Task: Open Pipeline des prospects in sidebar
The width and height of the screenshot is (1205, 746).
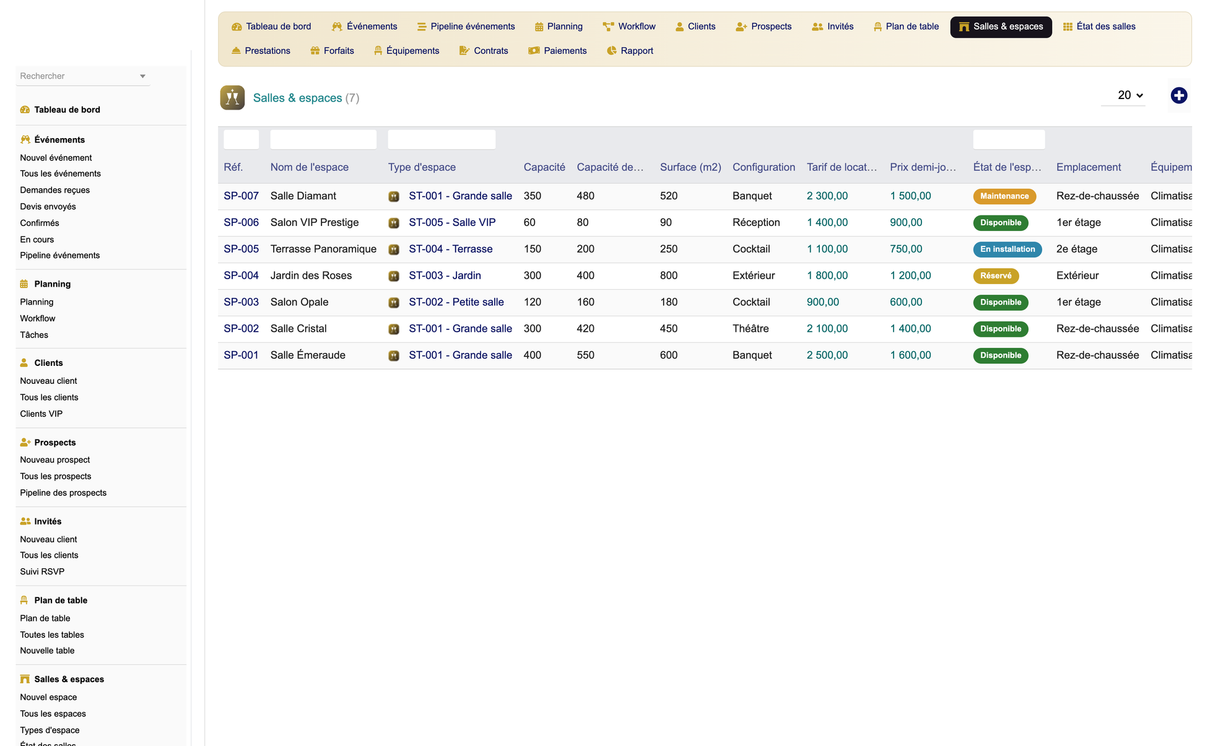Action: pos(63,493)
